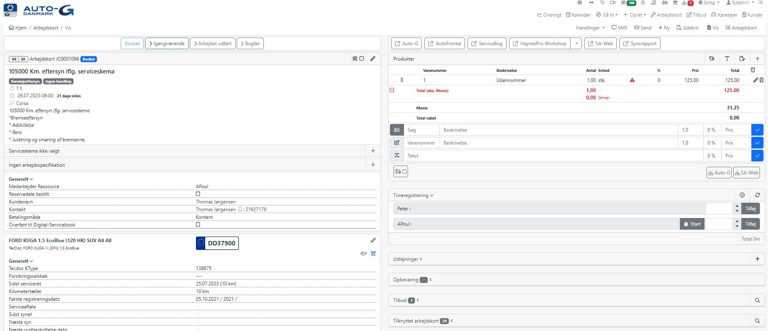Image resolution: width=768 pixels, height=331 pixels.
Task: Click the plus icon in Produkter header
Action: coord(757,59)
